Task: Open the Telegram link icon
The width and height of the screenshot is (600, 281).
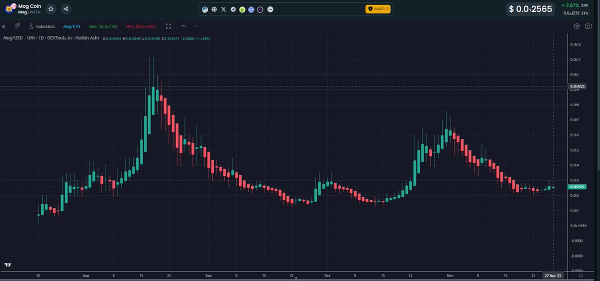Action: tap(233, 9)
